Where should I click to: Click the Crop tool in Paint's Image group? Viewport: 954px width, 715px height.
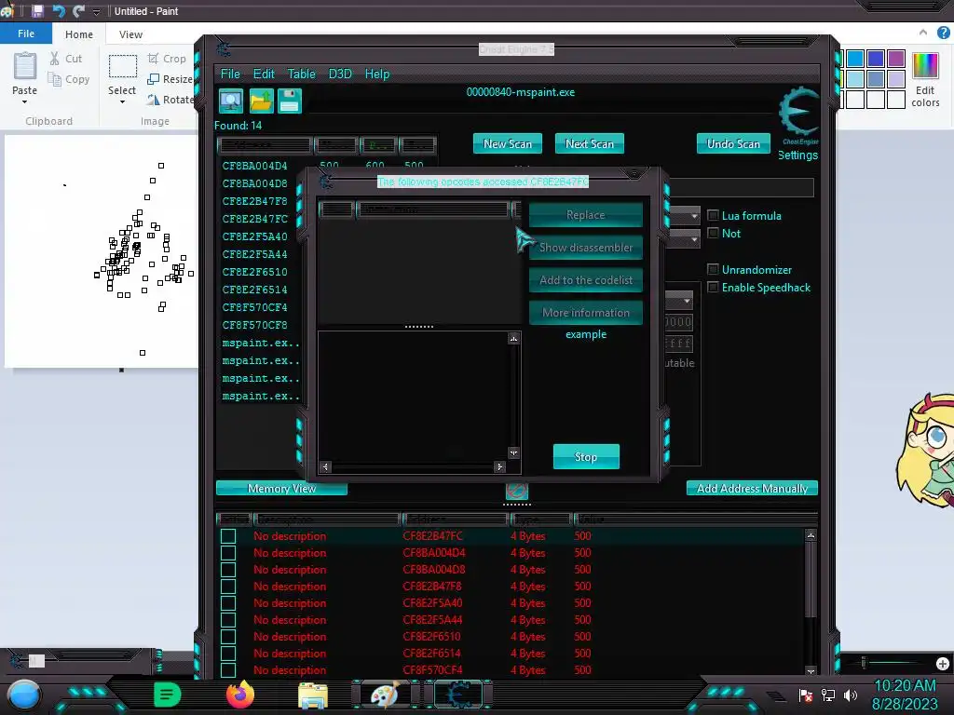167,59
